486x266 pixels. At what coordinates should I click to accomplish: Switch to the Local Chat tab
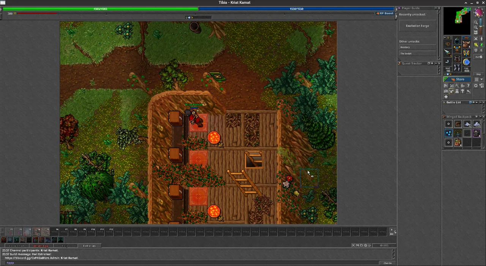16,246
